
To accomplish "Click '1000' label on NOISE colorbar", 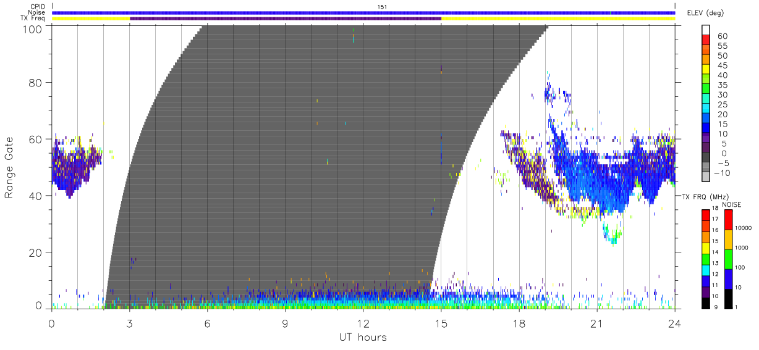I will [741, 248].
